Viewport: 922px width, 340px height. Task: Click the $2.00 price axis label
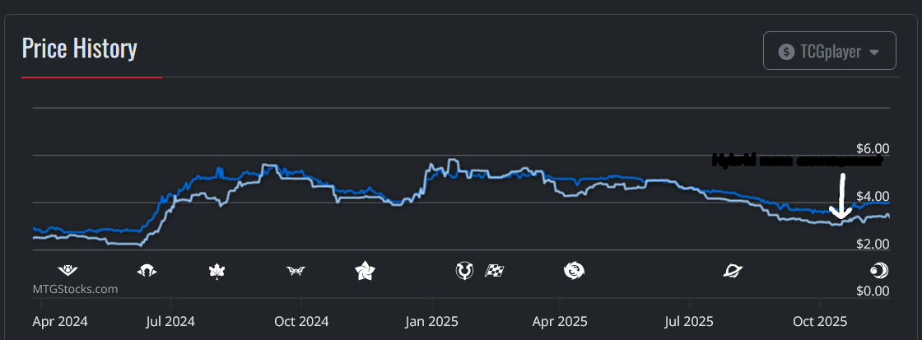[873, 244]
